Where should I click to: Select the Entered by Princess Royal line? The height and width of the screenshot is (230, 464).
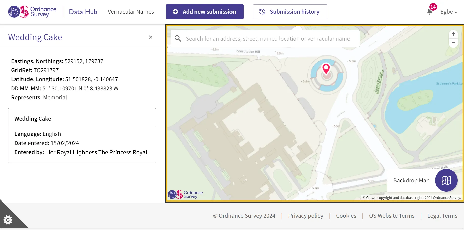pos(81,152)
